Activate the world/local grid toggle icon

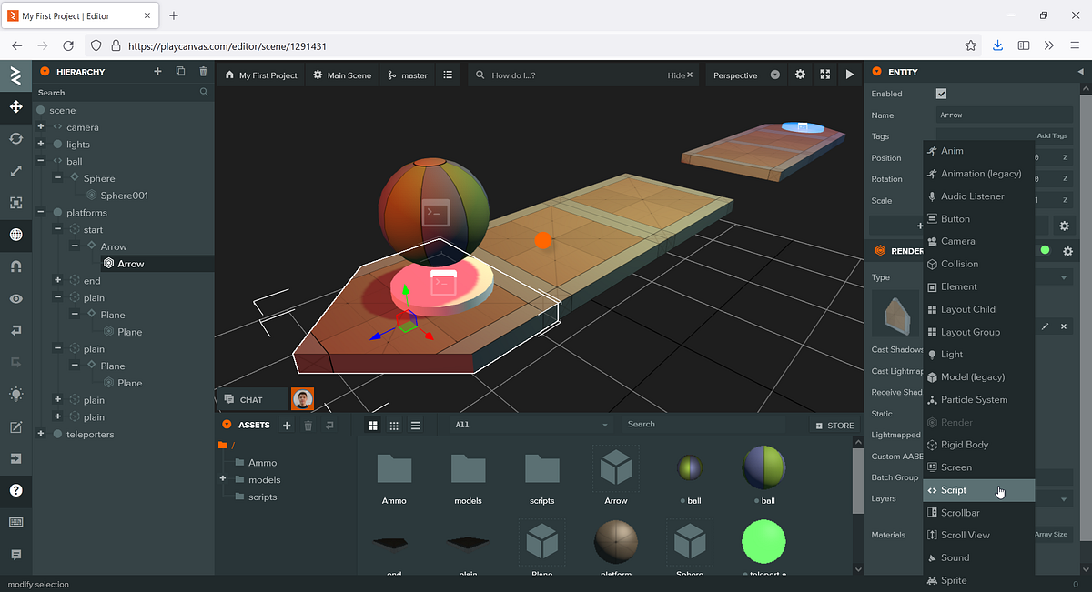pos(15,235)
